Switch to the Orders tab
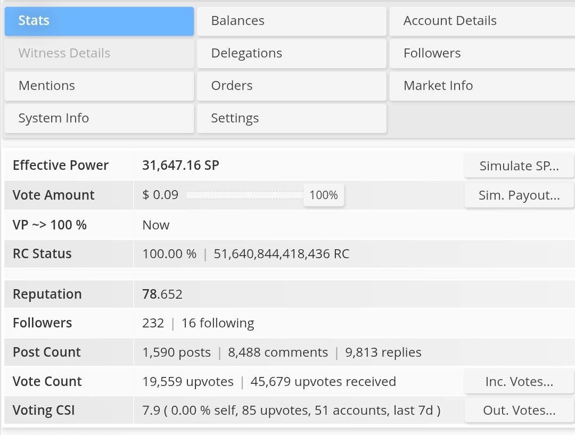575x435 pixels. point(291,86)
